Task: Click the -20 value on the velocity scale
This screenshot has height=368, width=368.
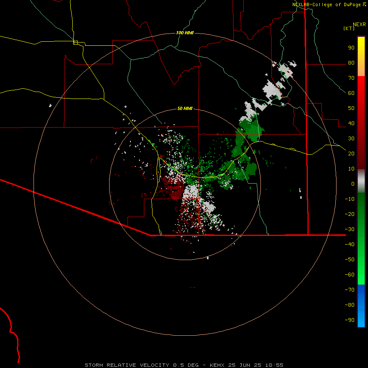Action: (350, 214)
